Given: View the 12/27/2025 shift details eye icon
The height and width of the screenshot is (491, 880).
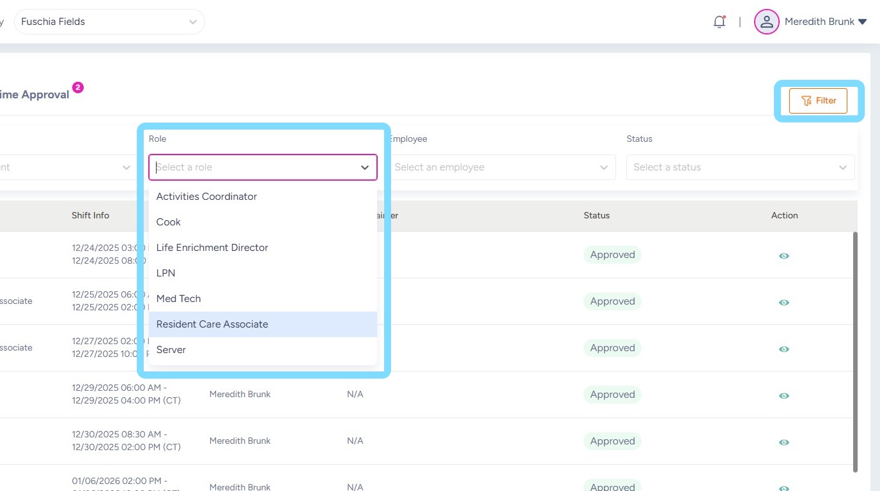Looking at the screenshot, I should pyautogui.click(x=784, y=349).
